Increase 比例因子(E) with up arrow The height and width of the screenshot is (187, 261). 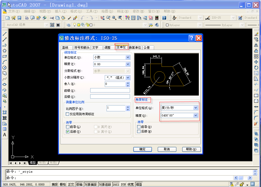(x=128, y=107)
